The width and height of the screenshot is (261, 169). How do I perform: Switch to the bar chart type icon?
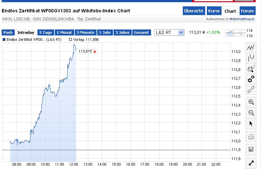[x=251, y=59]
